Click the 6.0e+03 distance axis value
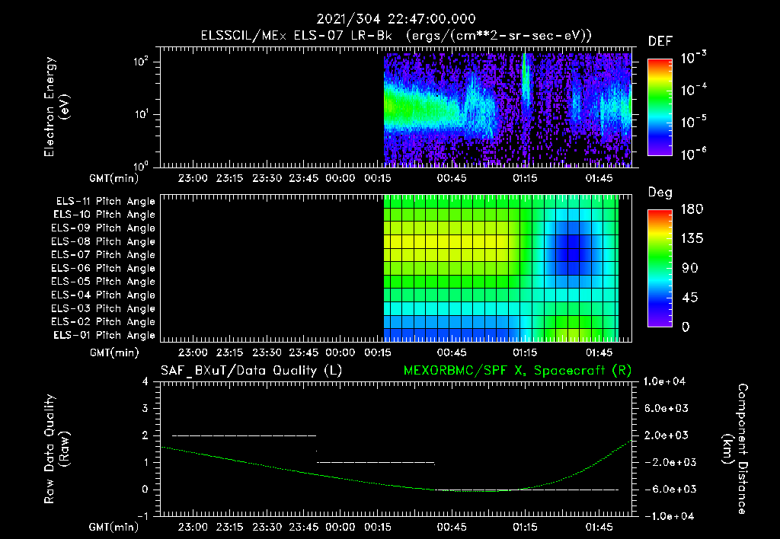This screenshot has height=539, width=780. (667, 409)
